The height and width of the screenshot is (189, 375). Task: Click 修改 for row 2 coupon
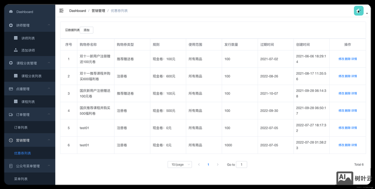(x=341, y=76)
